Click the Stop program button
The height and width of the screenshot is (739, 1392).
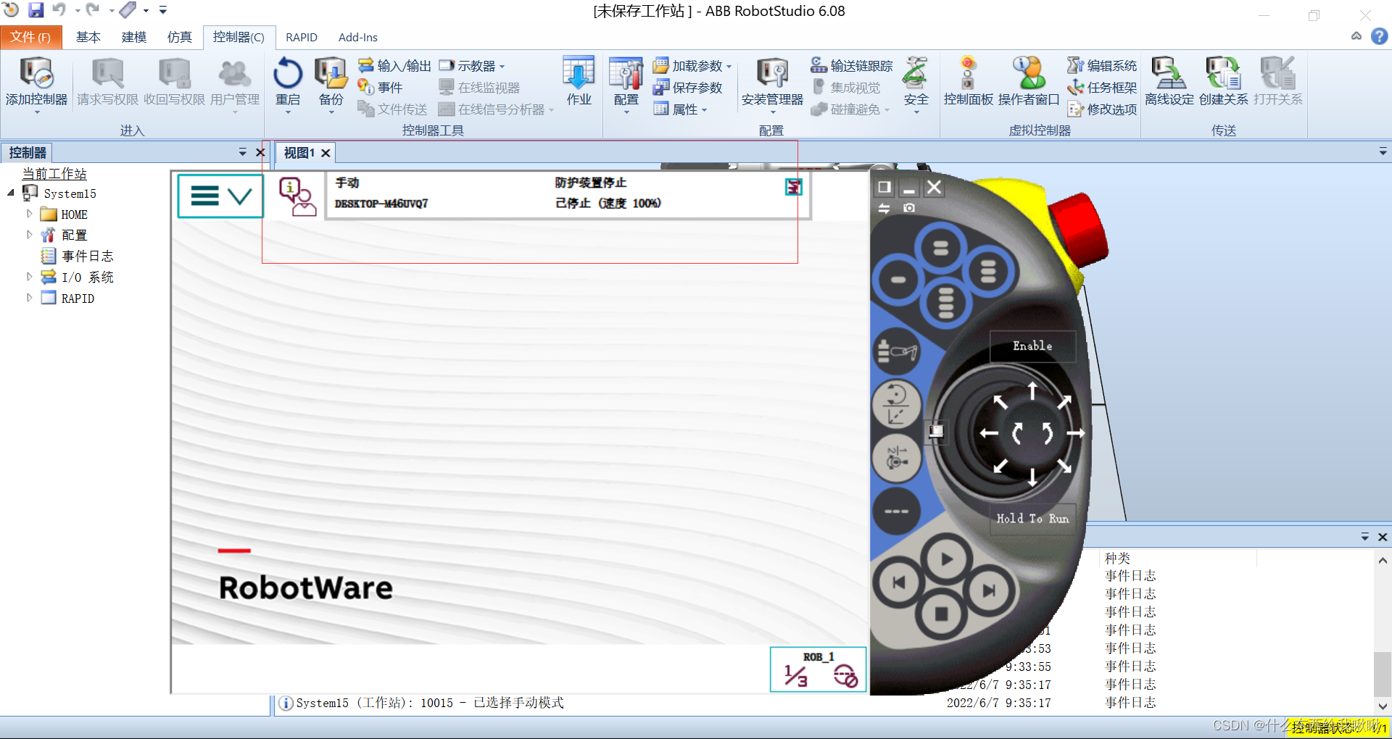pos(941,614)
